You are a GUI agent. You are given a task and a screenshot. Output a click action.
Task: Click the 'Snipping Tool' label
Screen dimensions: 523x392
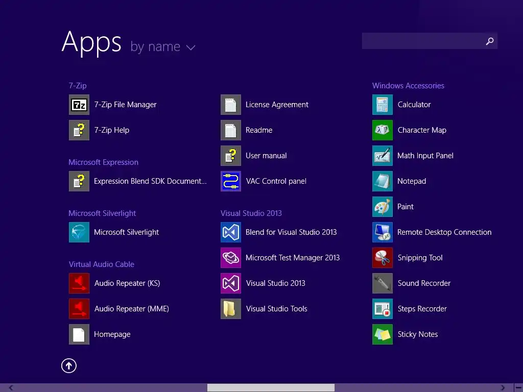tap(420, 258)
